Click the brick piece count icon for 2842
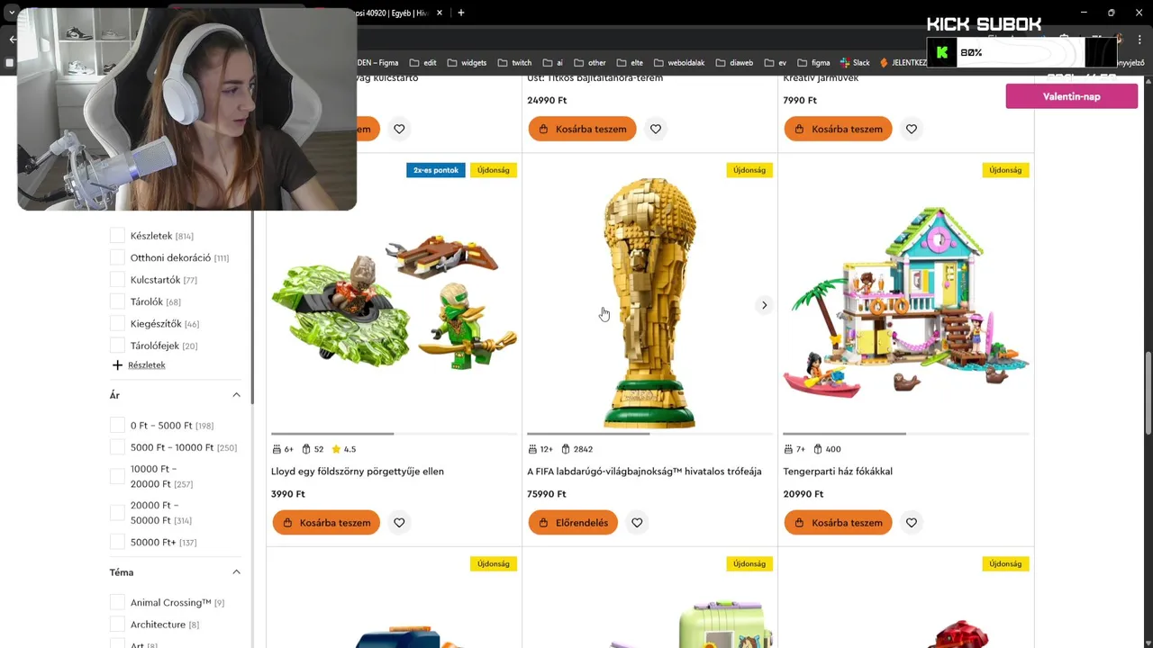Screen dimensions: 1153x648 point(566,449)
